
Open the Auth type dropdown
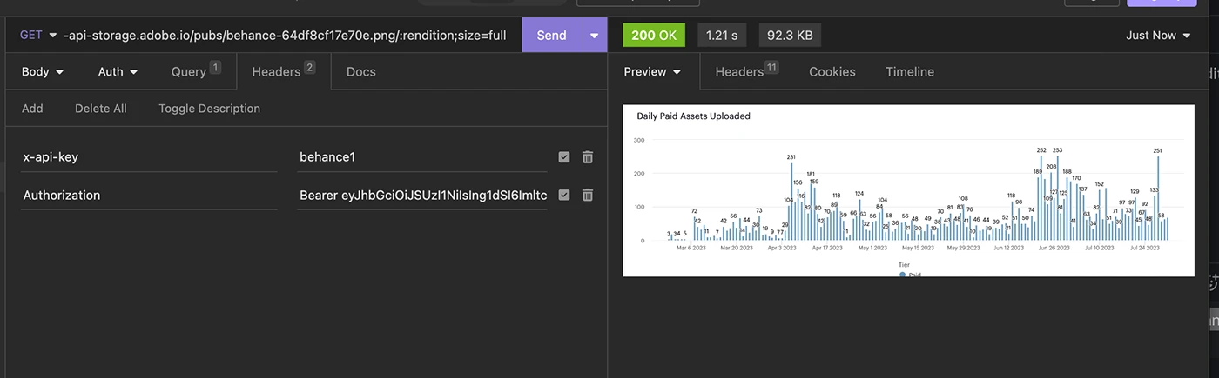tap(118, 72)
